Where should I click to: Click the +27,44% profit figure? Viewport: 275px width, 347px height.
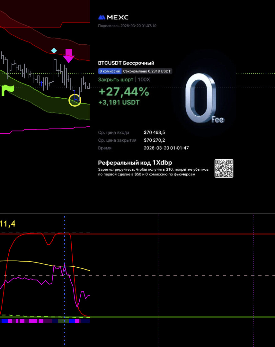(x=124, y=92)
